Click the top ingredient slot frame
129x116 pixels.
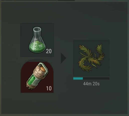pyautogui.click(x=37, y=40)
